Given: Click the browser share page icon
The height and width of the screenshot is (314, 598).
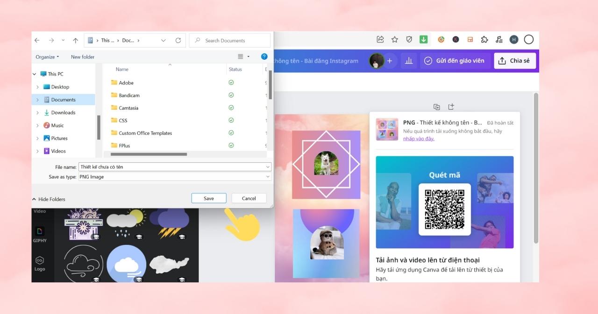Looking at the screenshot, I should (x=380, y=40).
